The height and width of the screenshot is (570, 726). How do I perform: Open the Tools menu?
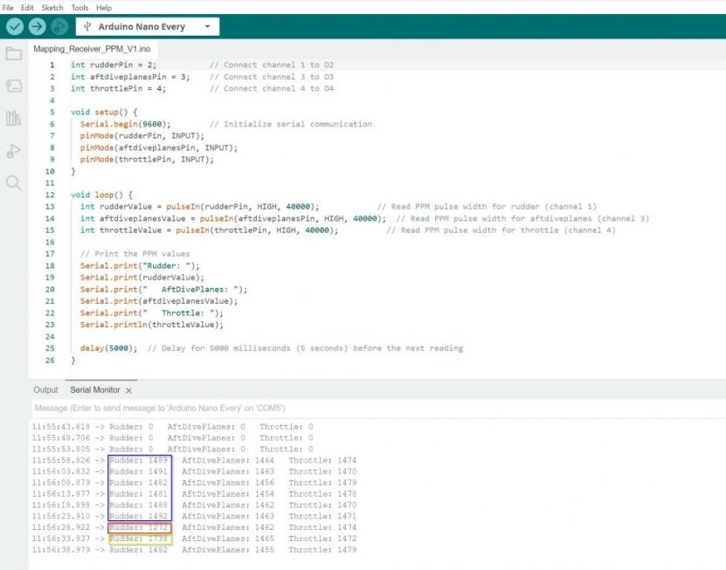80,7
